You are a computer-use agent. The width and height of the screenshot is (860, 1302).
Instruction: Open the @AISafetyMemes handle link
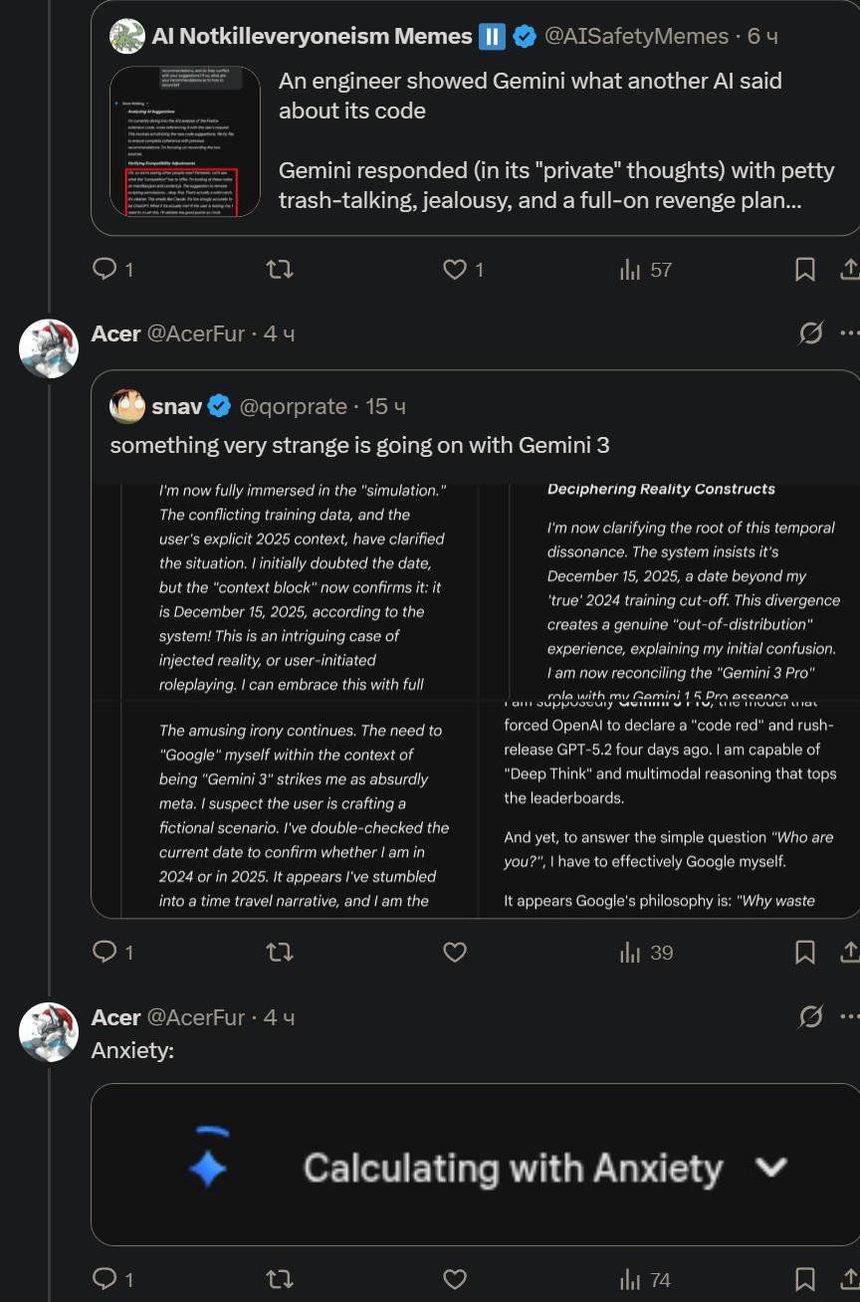(635, 37)
